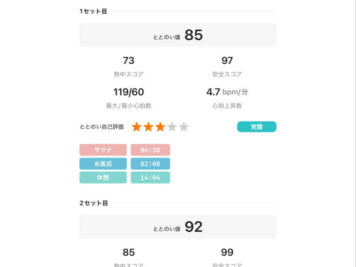Click the 覚醒 teal badge
Image resolution: width=356 pixels, height=267 pixels.
point(256,127)
